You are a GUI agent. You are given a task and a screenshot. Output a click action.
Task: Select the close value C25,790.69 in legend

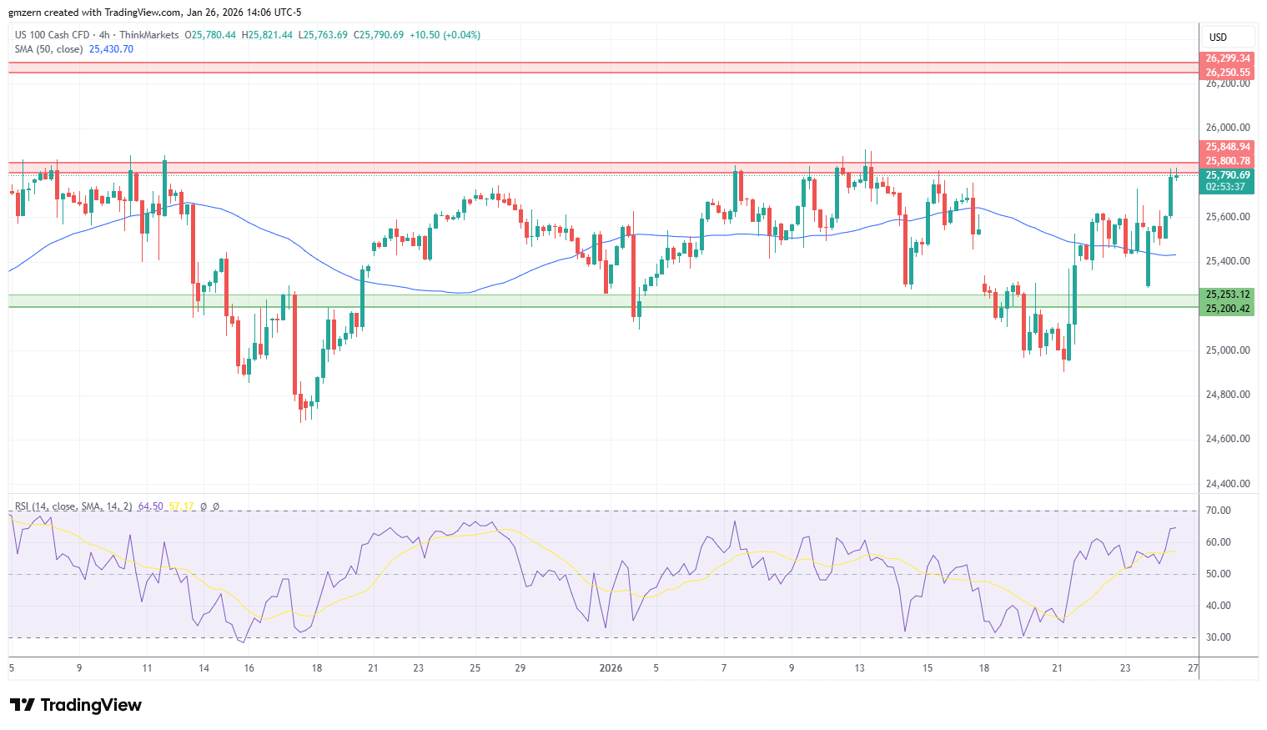click(379, 35)
